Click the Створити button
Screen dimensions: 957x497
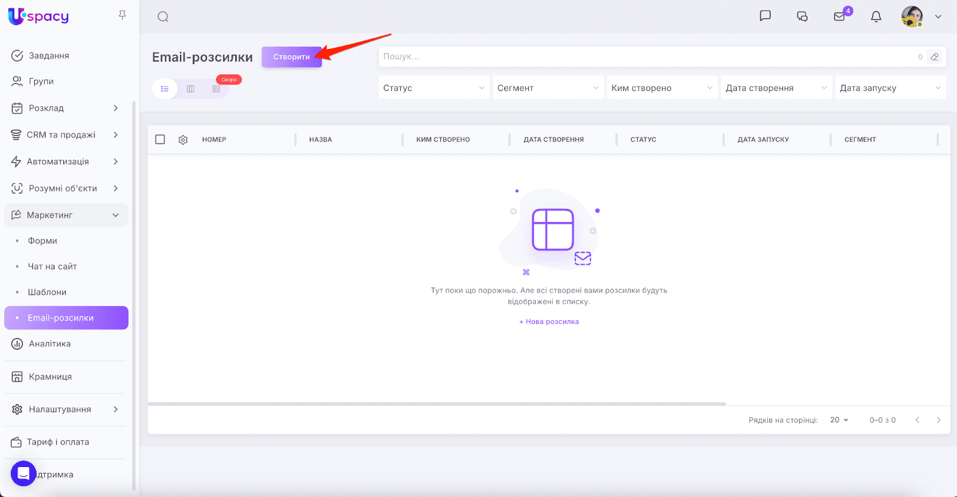pos(291,57)
